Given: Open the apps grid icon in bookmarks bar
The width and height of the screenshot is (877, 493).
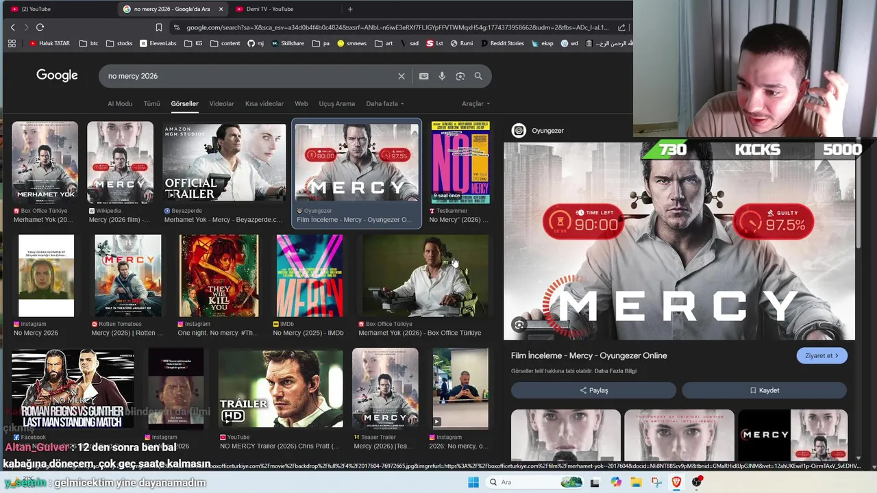Looking at the screenshot, I should [x=12, y=43].
